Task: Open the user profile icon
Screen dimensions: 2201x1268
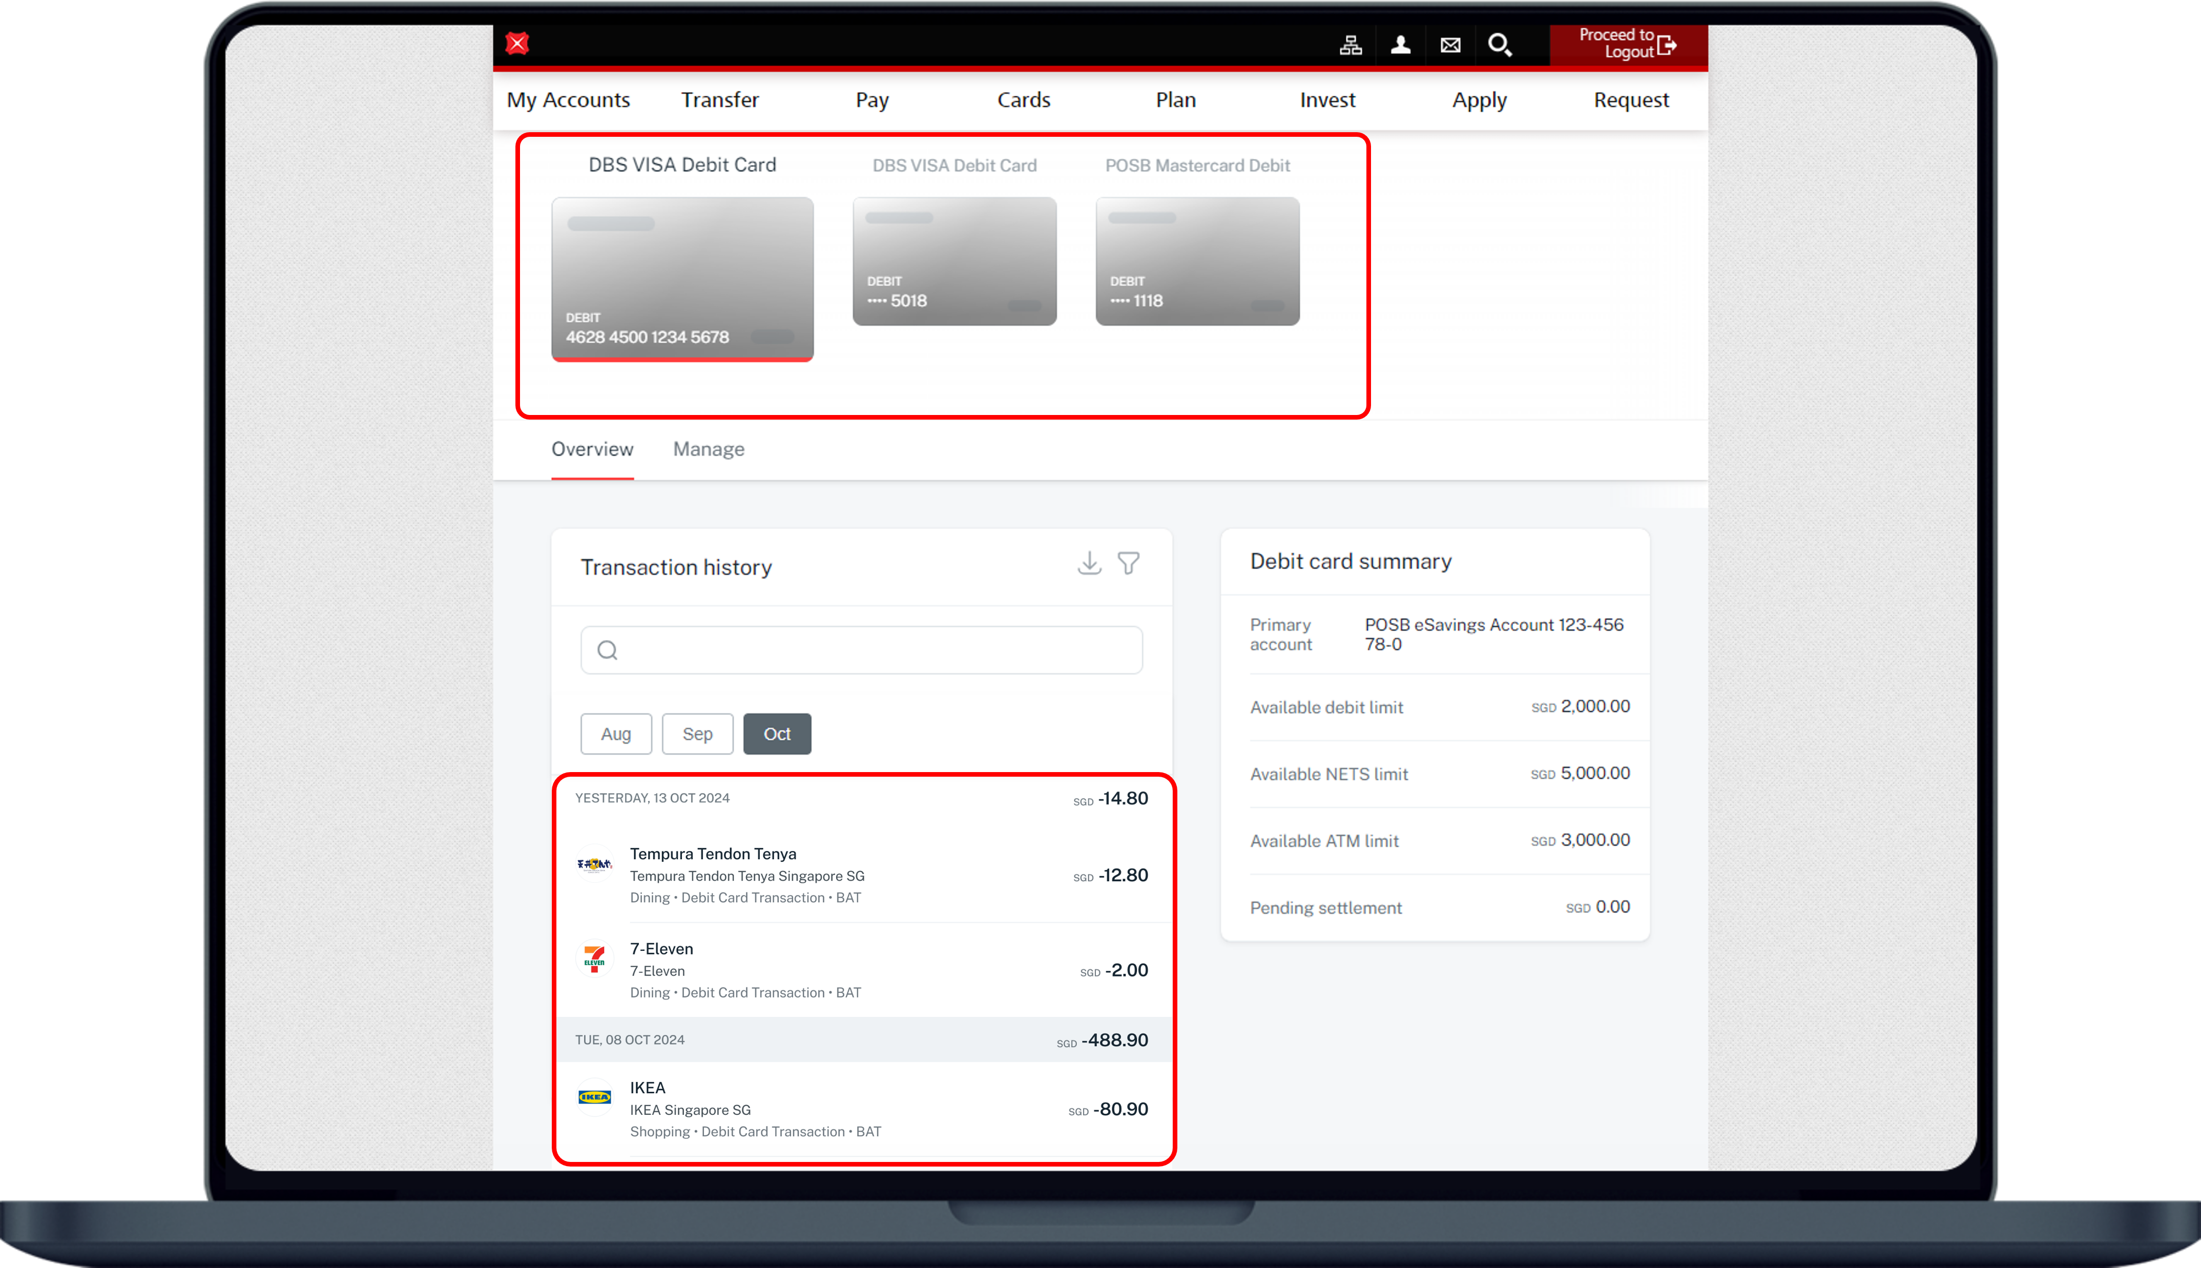Action: click(x=1400, y=45)
